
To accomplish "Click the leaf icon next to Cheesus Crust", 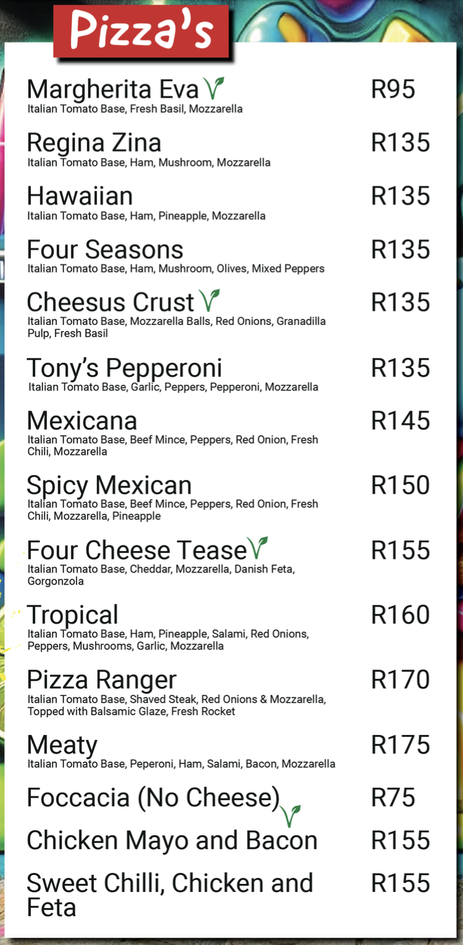I will click(210, 300).
